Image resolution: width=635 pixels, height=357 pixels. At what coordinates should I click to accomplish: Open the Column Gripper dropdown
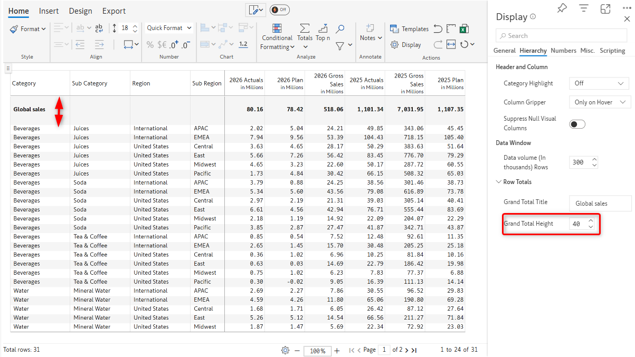click(x=599, y=102)
